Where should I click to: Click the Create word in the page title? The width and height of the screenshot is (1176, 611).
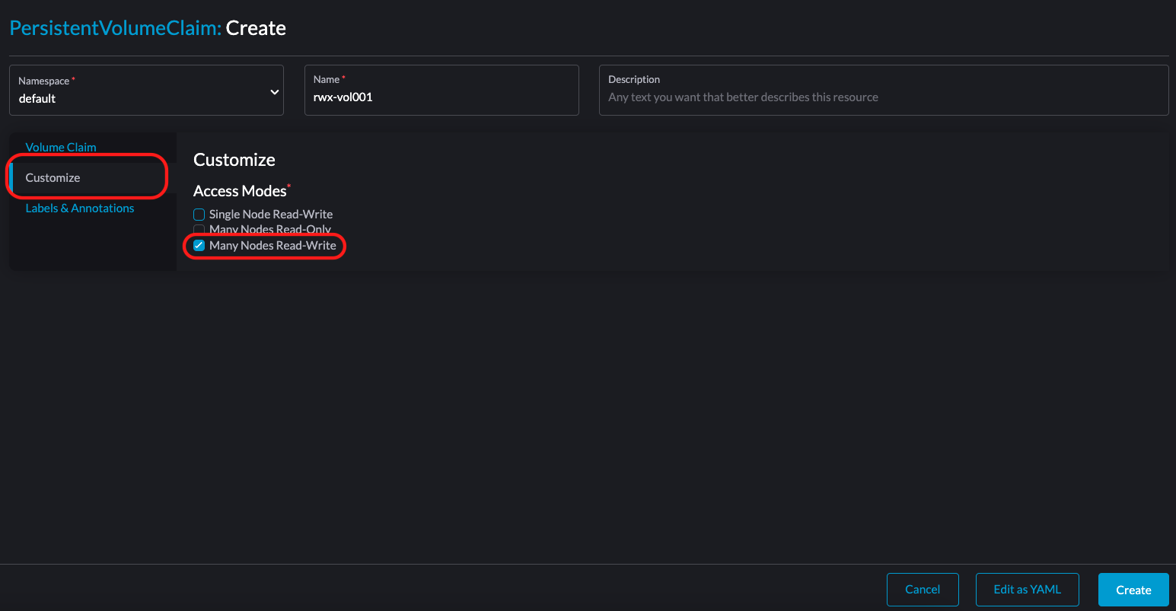tap(256, 28)
